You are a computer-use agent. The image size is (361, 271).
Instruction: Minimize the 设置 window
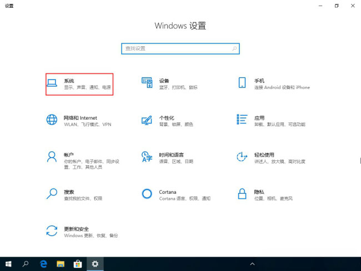(320, 6)
